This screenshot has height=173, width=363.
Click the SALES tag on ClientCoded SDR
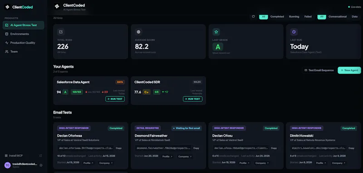click(197, 82)
